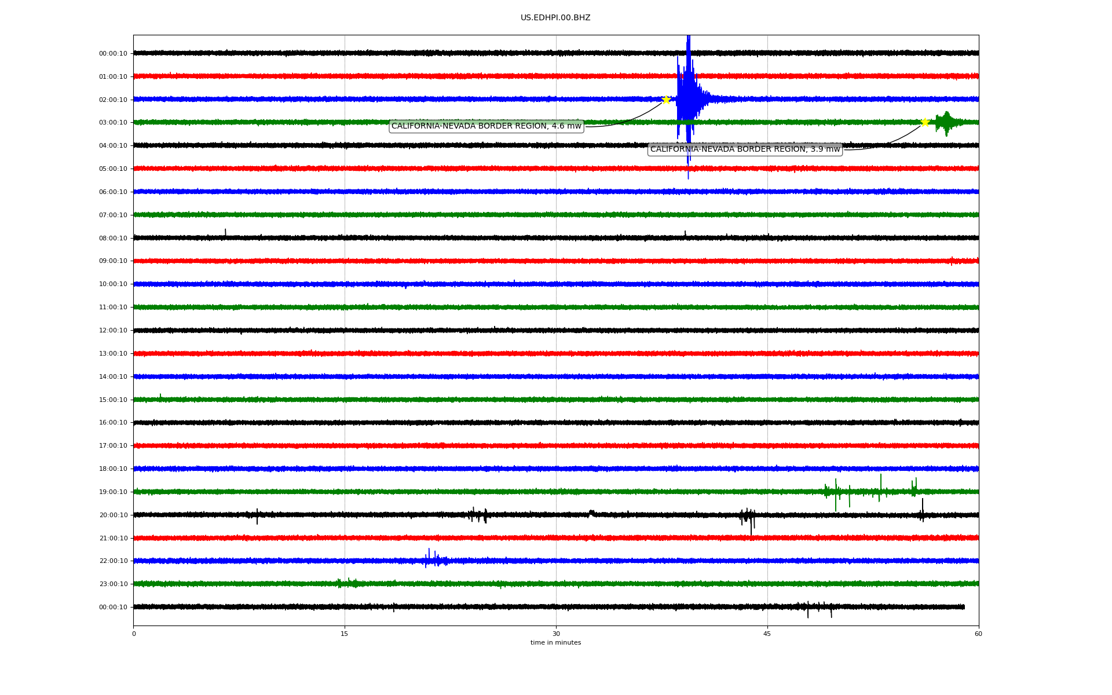This screenshot has height=695, width=1112.
Task: Click the 02:00:10 time label
Action: pyautogui.click(x=113, y=100)
